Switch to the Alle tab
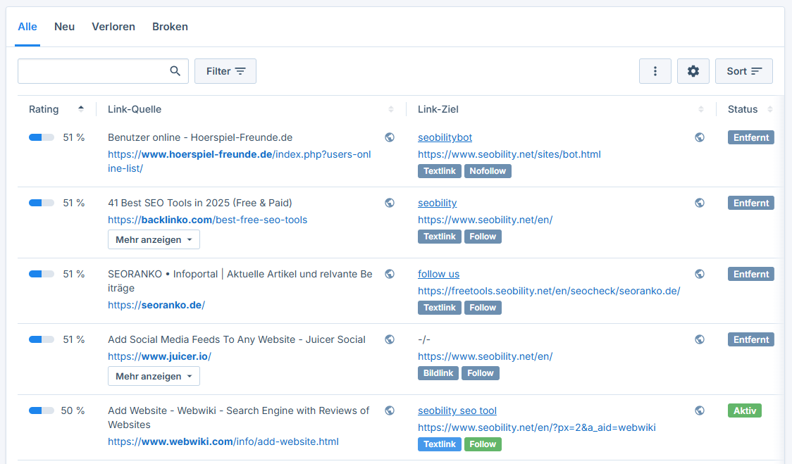The height and width of the screenshot is (464, 792). coord(27,27)
